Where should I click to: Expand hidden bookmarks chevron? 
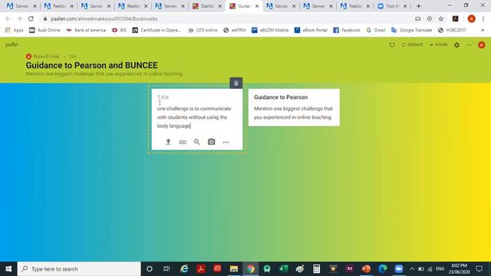[x=483, y=30]
